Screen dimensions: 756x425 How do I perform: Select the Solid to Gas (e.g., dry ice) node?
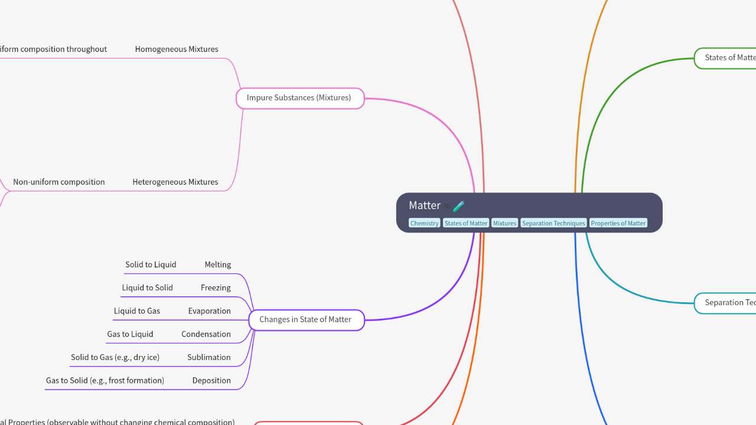pos(115,357)
